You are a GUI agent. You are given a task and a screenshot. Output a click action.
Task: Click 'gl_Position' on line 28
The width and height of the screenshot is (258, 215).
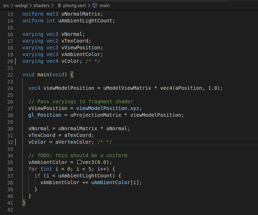(x=45, y=115)
